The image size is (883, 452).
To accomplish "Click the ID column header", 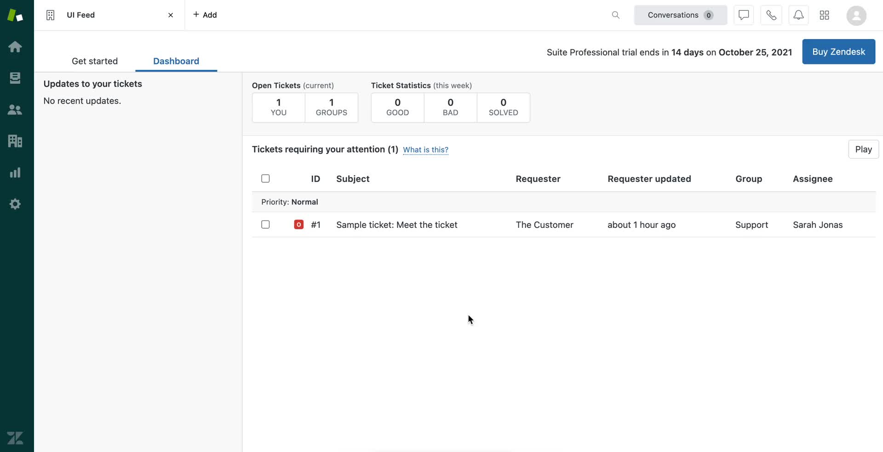I will [315, 179].
